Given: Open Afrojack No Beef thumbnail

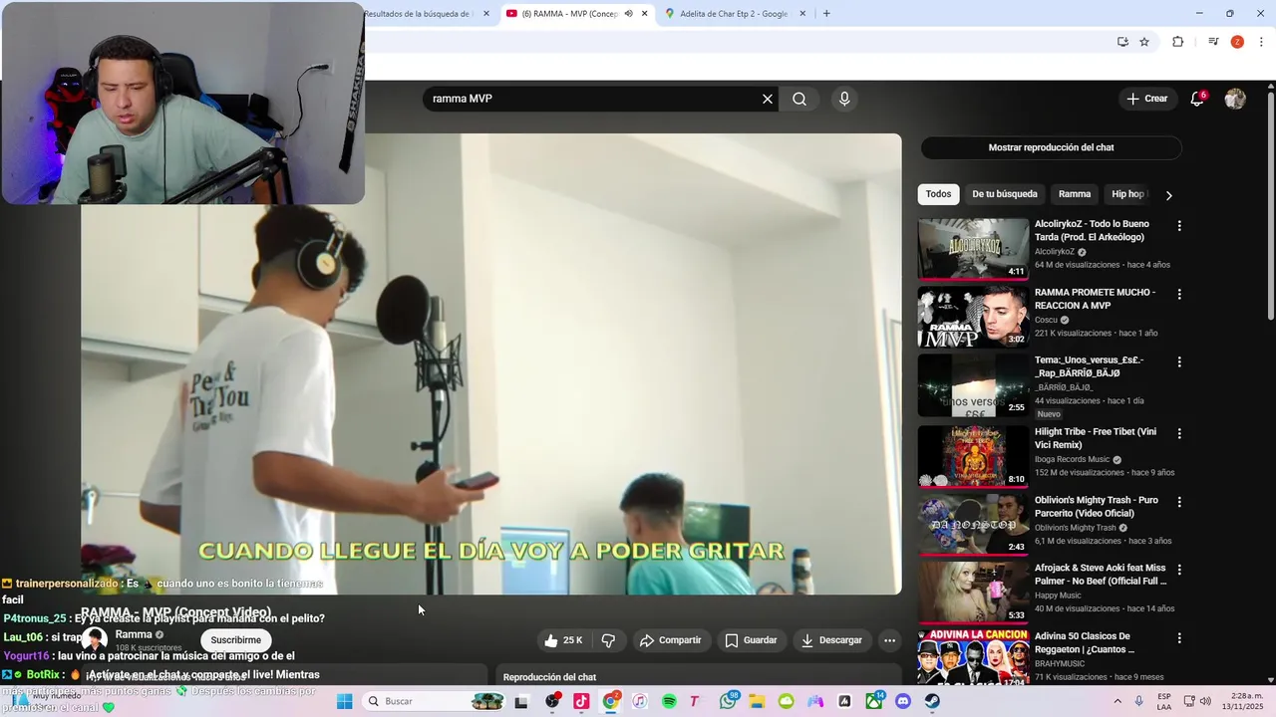Looking at the screenshot, I should coord(973,593).
